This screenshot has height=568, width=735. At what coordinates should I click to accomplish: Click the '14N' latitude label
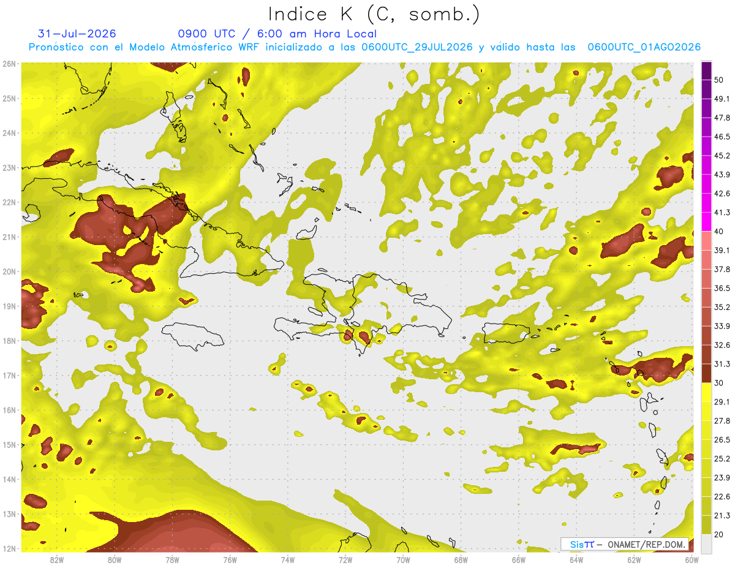[x=10, y=479]
